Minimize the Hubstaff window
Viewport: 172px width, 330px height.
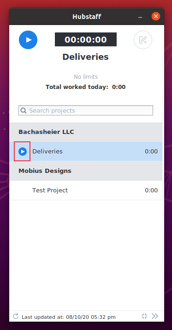click(140, 17)
